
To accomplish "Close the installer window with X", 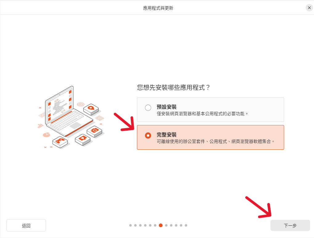I will 309,8.
